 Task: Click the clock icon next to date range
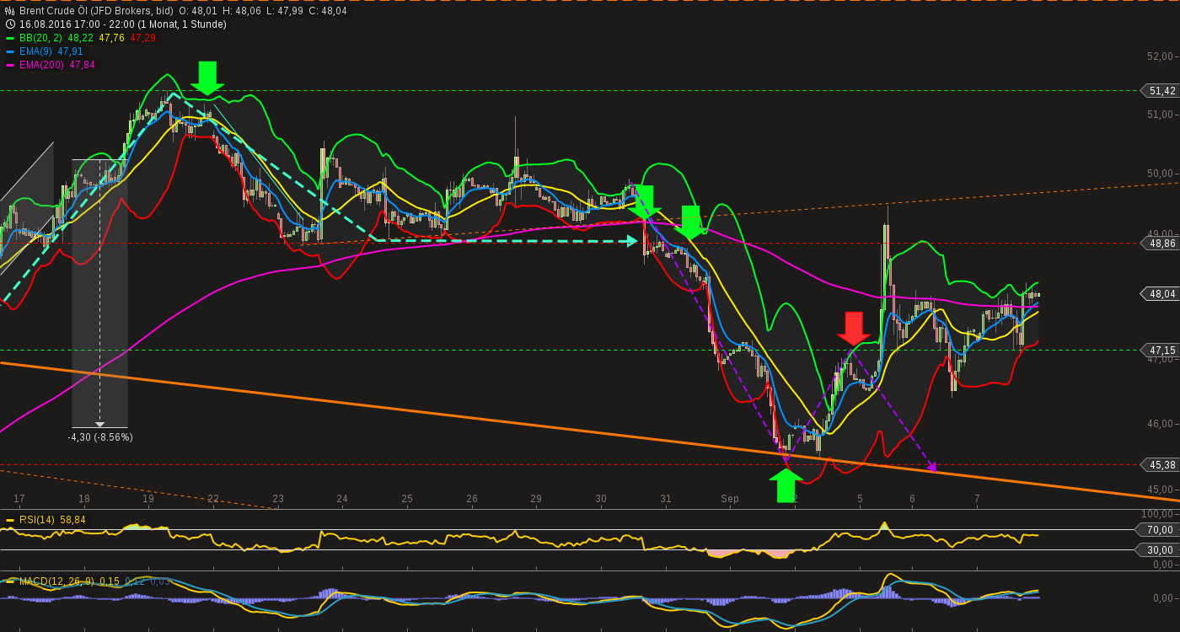[9, 24]
